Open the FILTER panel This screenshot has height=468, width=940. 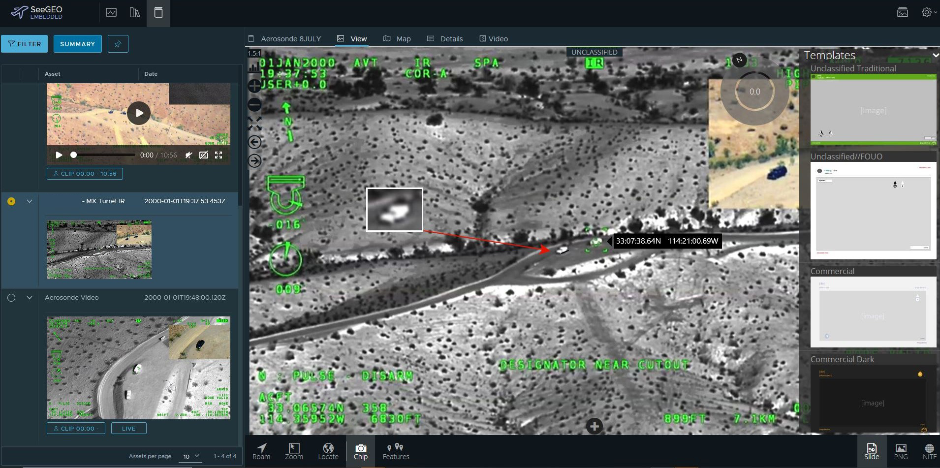(25, 44)
